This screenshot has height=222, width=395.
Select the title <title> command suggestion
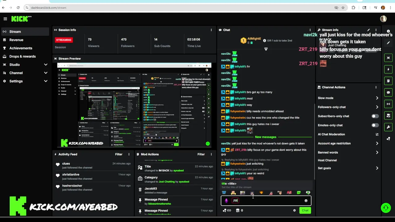[266, 185]
